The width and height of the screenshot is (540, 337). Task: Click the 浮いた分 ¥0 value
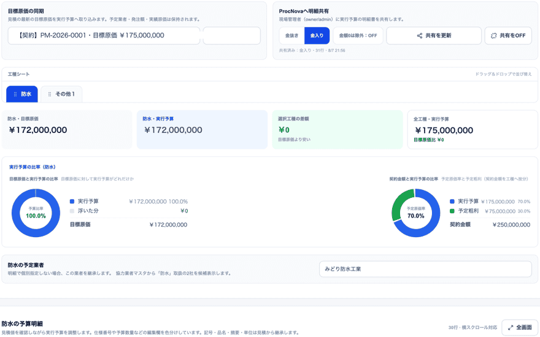(x=184, y=211)
